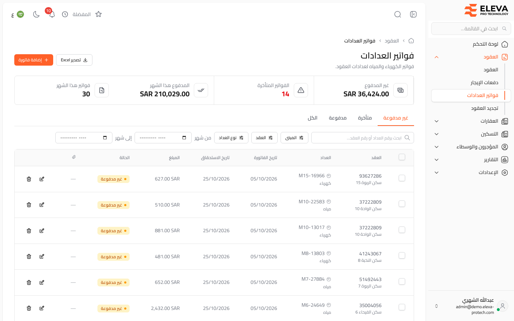This screenshot has height=321, width=514.
Task: Delete invoice for meter M10-13017
Action: click(x=29, y=231)
